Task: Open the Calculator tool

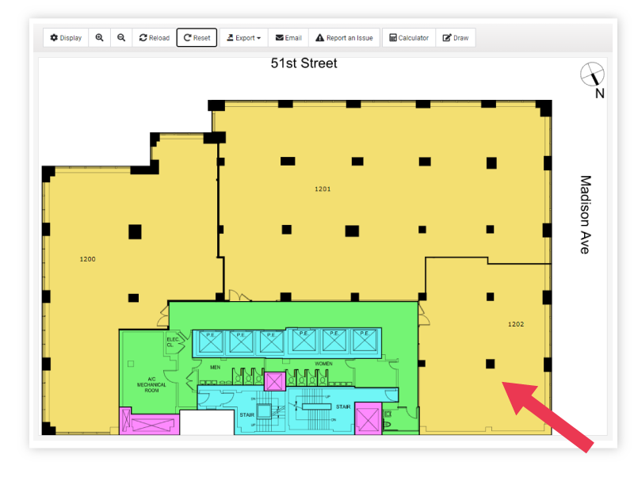Action: point(409,37)
